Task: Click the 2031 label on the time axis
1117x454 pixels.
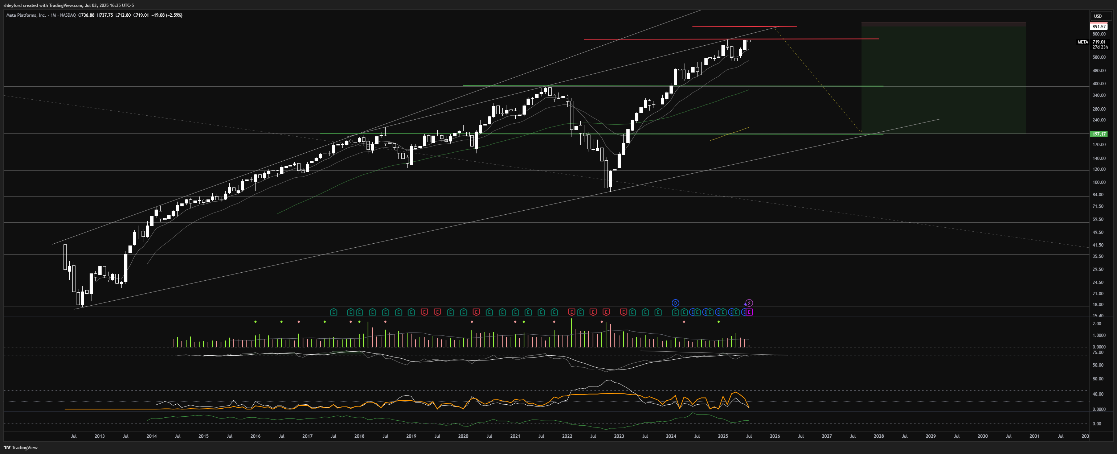Action: 1035,436
